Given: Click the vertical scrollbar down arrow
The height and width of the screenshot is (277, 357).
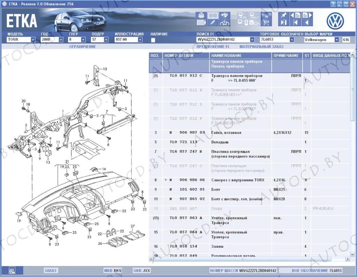Looking at the screenshot, I should tap(352, 254).
